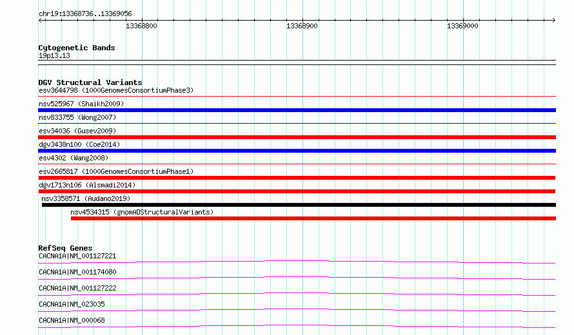This screenshot has width=574, height=335.
Task: Open transcript CACNA1A|NM_001174080 label
Action: (x=77, y=272)
